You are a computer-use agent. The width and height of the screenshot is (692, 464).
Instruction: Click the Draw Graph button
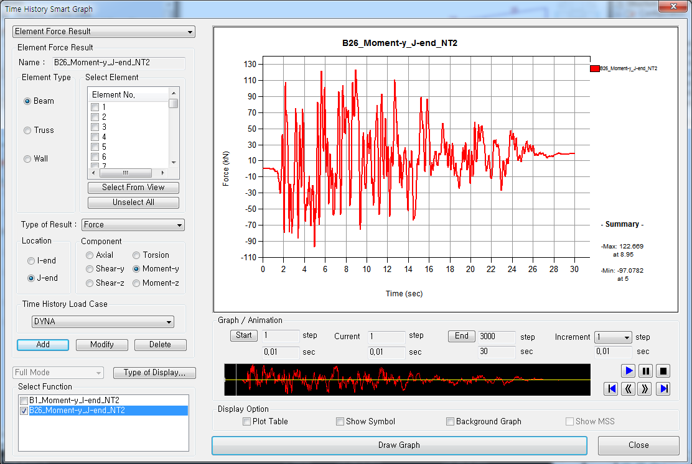pyautogui.click(x=399, y=445)
